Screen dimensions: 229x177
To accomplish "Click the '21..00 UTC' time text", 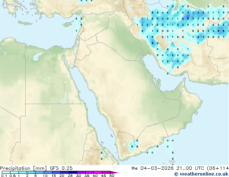I will click(x=190, y=168).
